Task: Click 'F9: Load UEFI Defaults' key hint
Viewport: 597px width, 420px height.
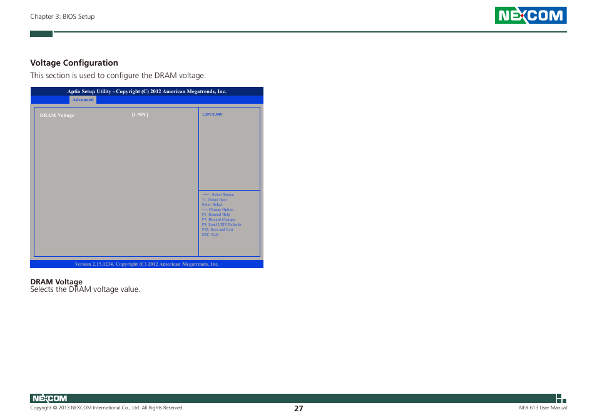Action: (221, 224)
